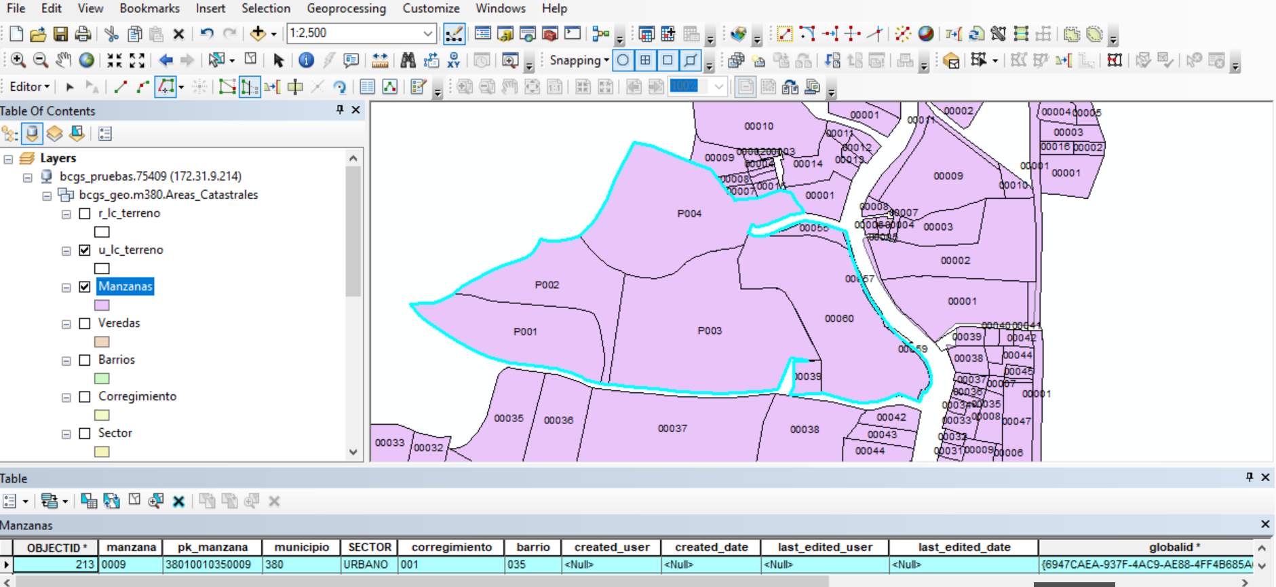The height and width of the screenshot is (587, 1276).
Task: Open the Geoprocessing menu
Action: [346, 9]
